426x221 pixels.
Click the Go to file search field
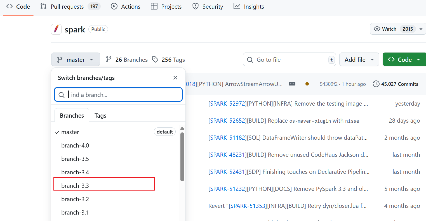[290, 60]
